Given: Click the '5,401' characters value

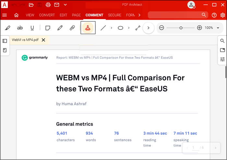Looking at the screenshot, I should point(62,133).
